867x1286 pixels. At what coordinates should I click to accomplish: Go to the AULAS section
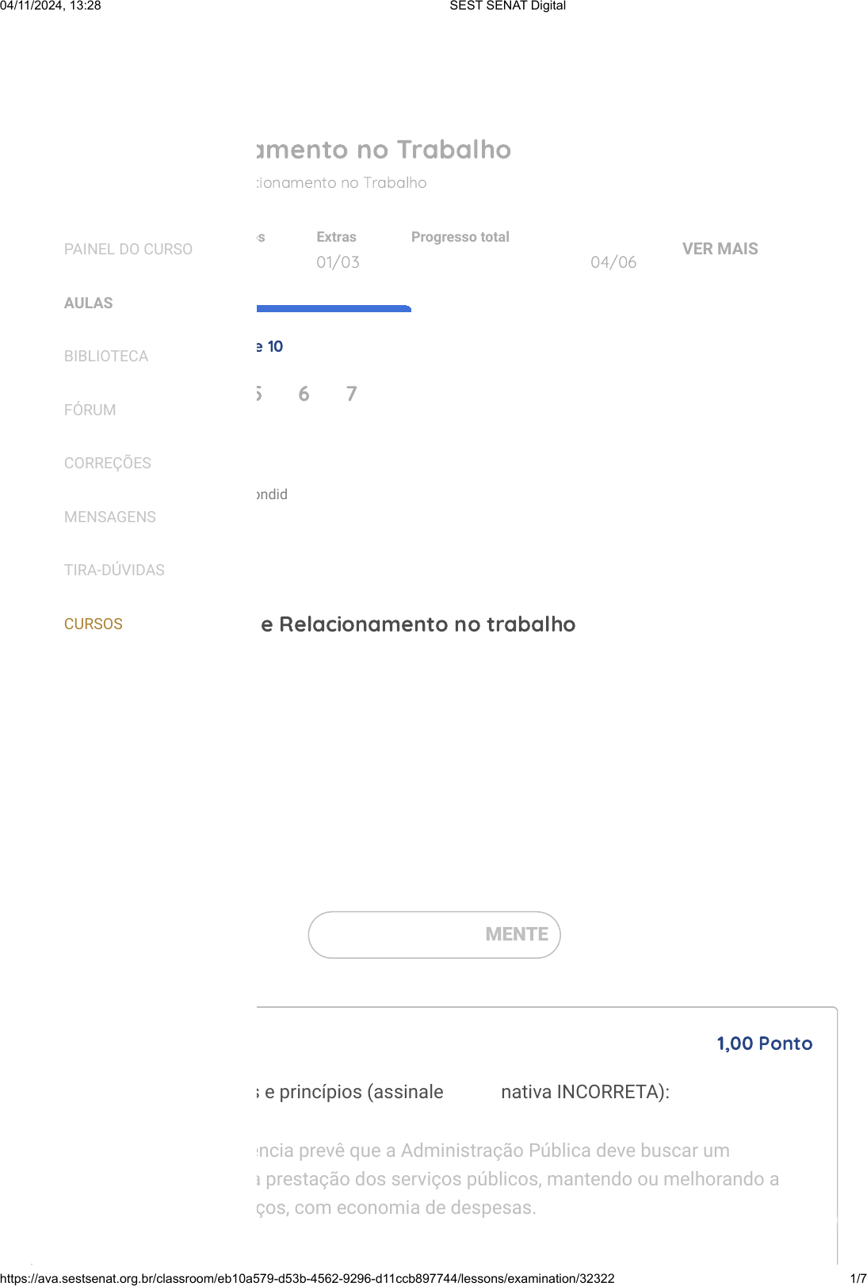[x=89, y=303]
